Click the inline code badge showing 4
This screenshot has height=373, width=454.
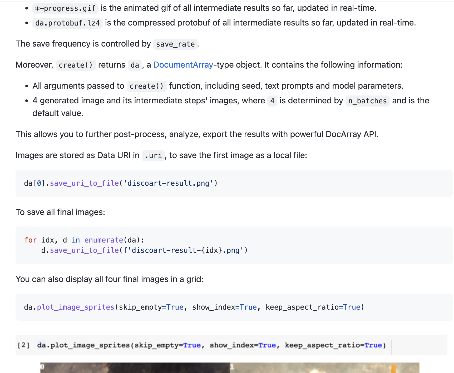pyautogui.click(x=272, y=101)
